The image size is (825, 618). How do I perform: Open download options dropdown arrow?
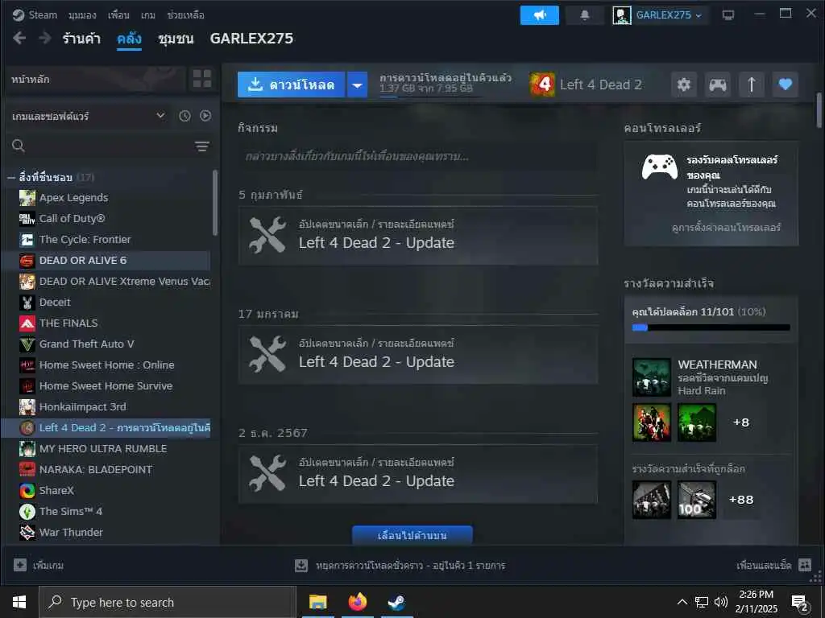pos(357,84)
